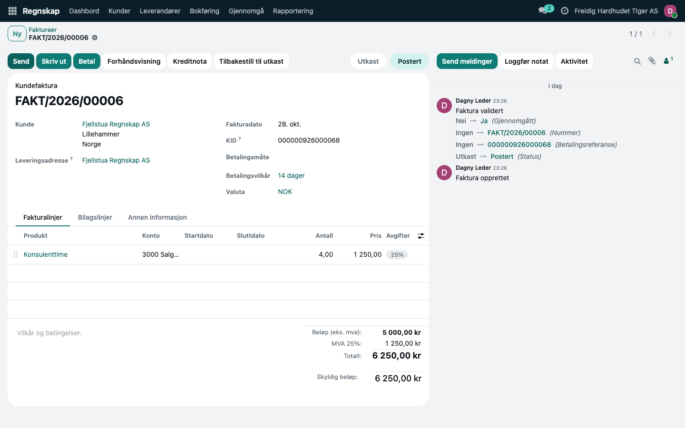Screen dimensions: 685x428
Task: Open column settings adjust icon in table
Action: [421, 236]
